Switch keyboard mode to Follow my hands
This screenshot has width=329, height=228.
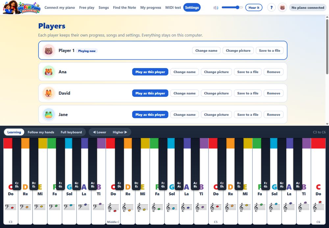41,132
